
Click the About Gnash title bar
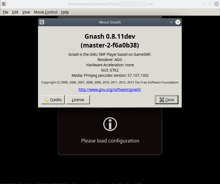(x=110, y=22)
